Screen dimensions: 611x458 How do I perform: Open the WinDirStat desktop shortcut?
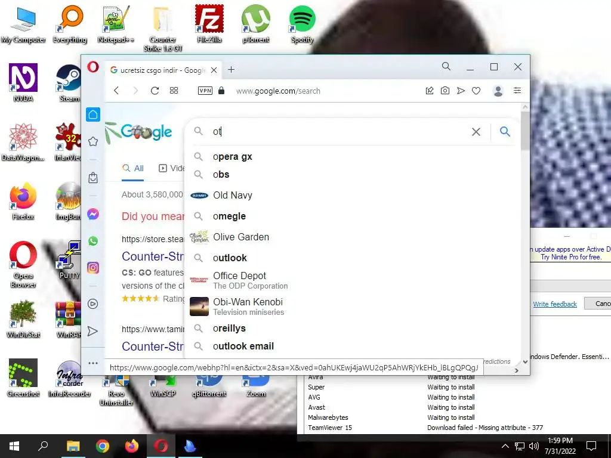click(x=23, y=318)
